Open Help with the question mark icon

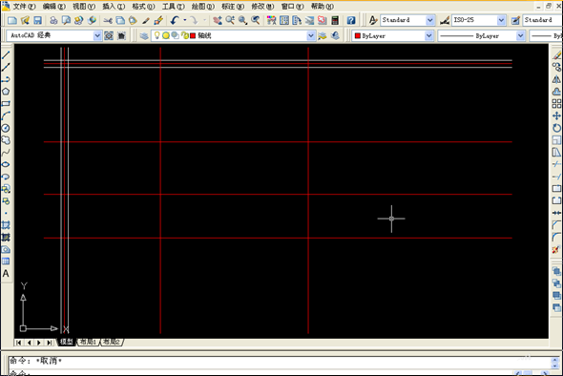351,20
